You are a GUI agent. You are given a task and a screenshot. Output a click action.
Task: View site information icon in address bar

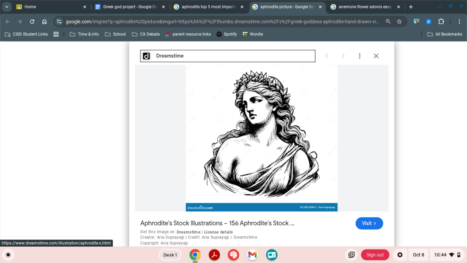click(x=59, y=22)
